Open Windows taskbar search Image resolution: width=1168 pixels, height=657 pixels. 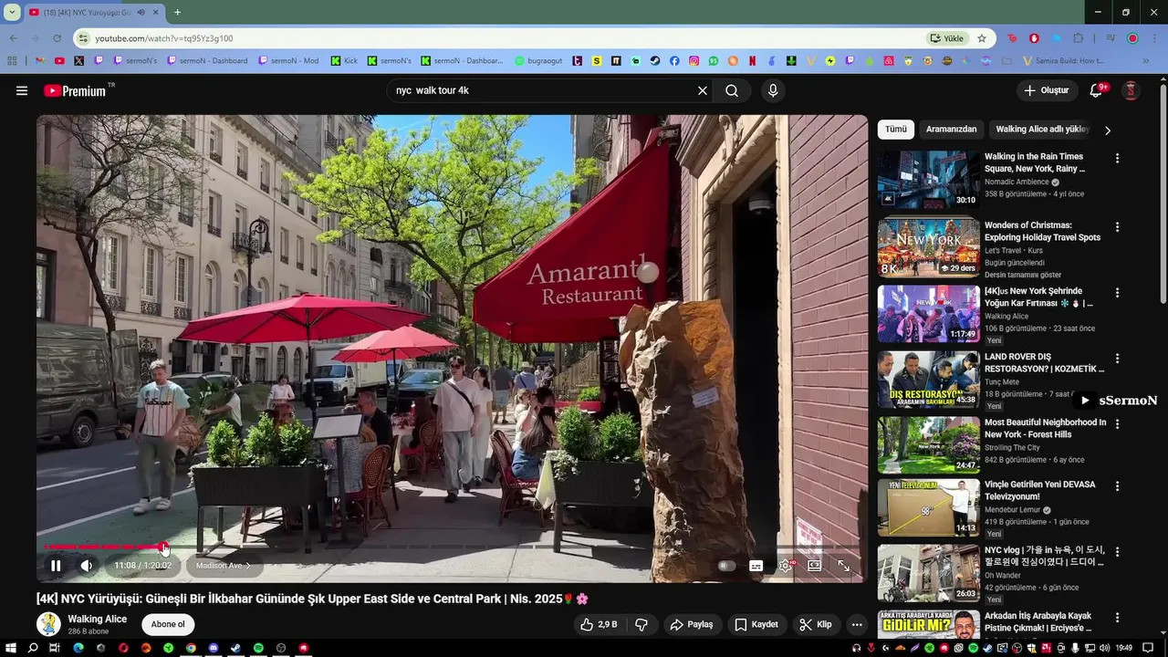pos(33,648)
